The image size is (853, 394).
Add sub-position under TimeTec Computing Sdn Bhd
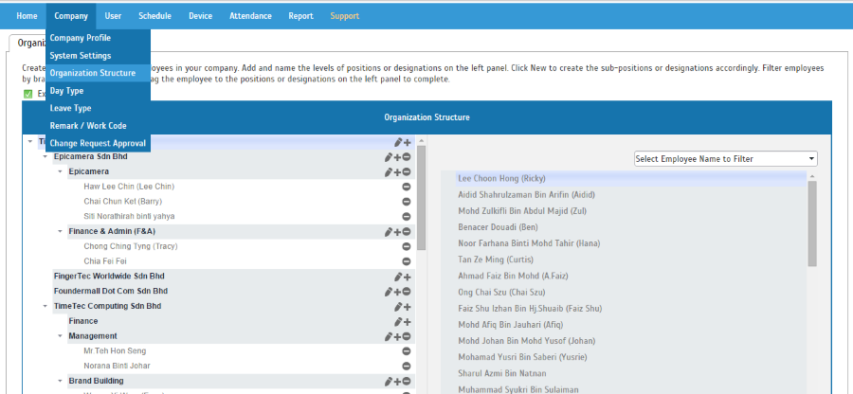407,307
